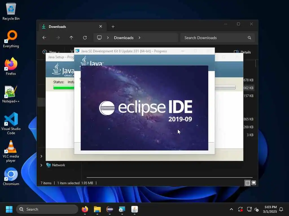Expand the Network tree item

[x=41, y=165]
